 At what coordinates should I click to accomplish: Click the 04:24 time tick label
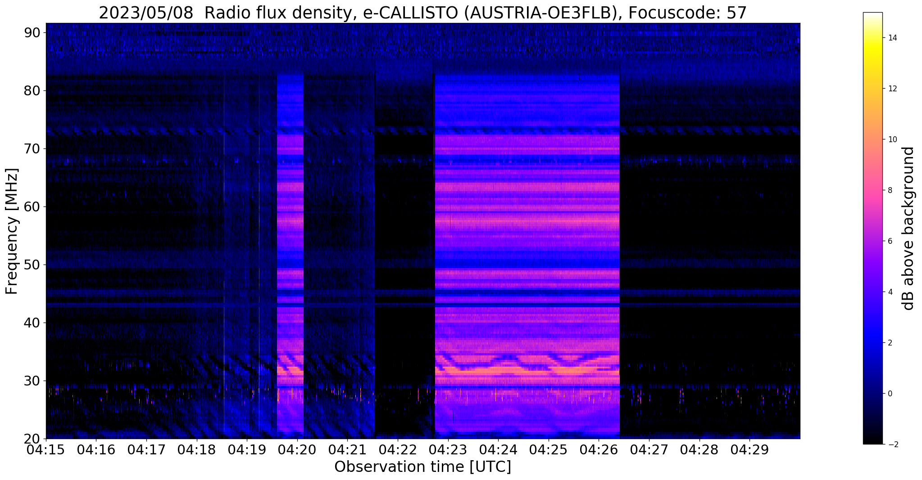click(498, 450)
